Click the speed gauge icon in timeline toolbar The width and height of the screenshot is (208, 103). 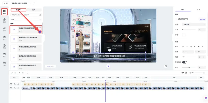coord(23,73)
